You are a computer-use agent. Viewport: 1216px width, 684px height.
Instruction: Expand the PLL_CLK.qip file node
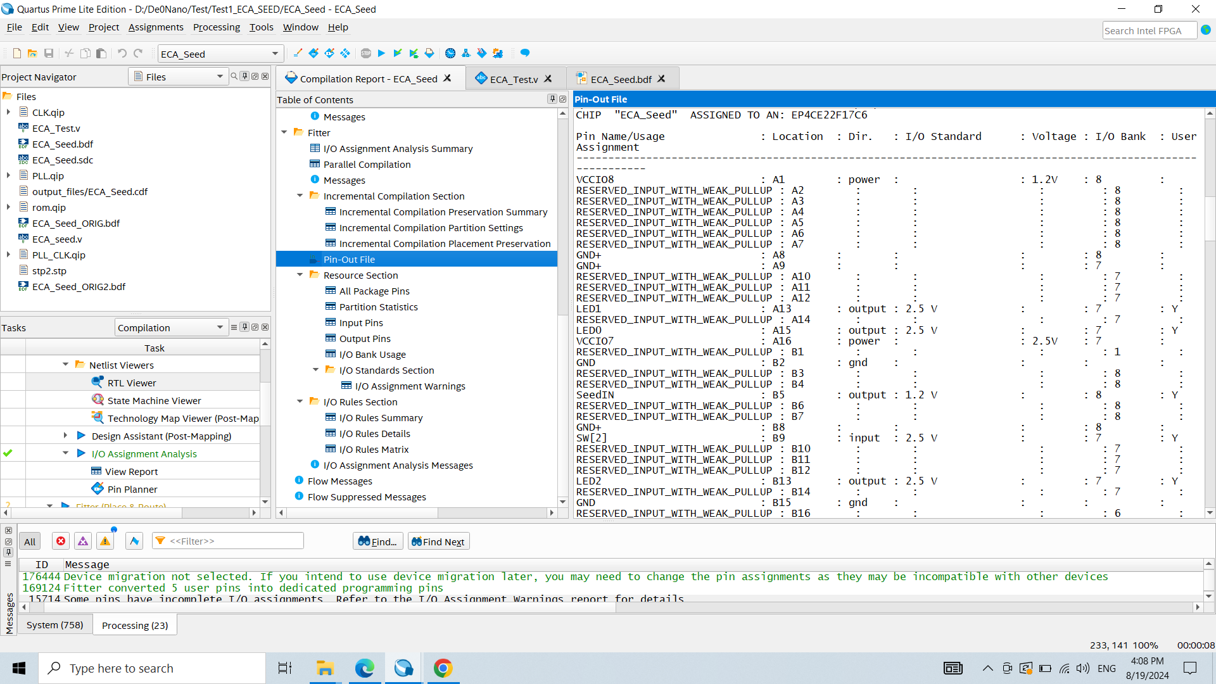(8, 255)
